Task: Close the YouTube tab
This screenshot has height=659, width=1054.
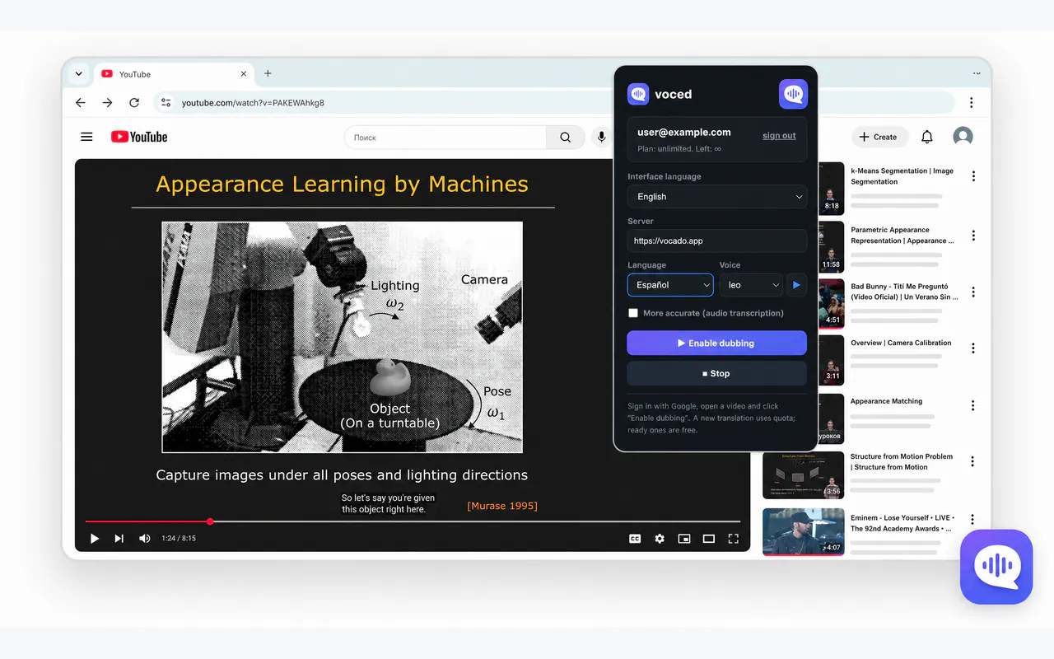Action: [244, 74]
